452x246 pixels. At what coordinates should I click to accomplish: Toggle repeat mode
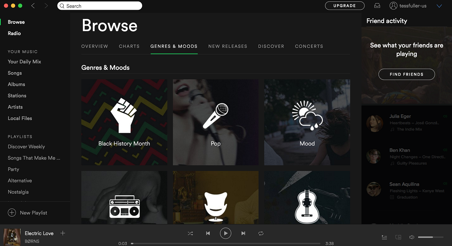click(261, 233)
